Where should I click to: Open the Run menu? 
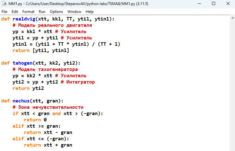(x=42, y=12)
